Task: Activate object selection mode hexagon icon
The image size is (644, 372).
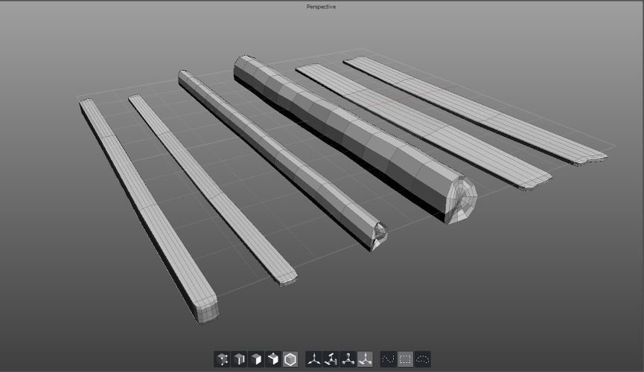Action: (290, 359)
